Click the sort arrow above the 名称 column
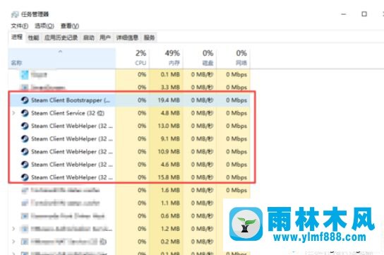 click(x=60, y=52)
